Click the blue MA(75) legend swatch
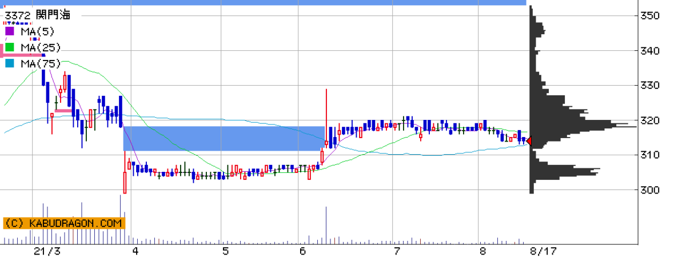 9,64
